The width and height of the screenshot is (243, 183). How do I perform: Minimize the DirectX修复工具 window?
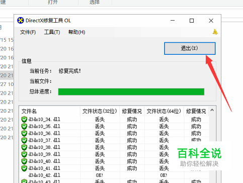point(173,21)
